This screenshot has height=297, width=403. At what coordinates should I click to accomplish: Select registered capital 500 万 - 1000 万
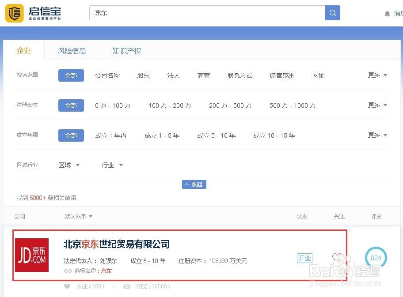point(293,105)
